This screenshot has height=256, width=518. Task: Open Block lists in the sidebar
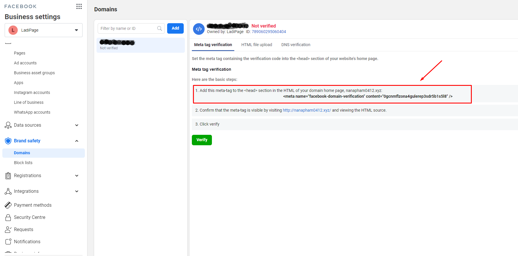(23, 163)
